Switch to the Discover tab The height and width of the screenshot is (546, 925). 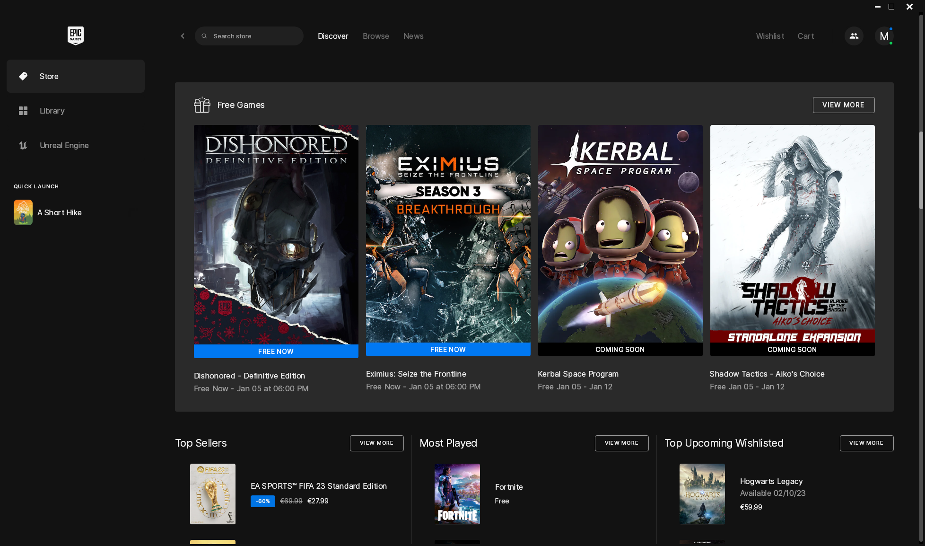[333, 36]
